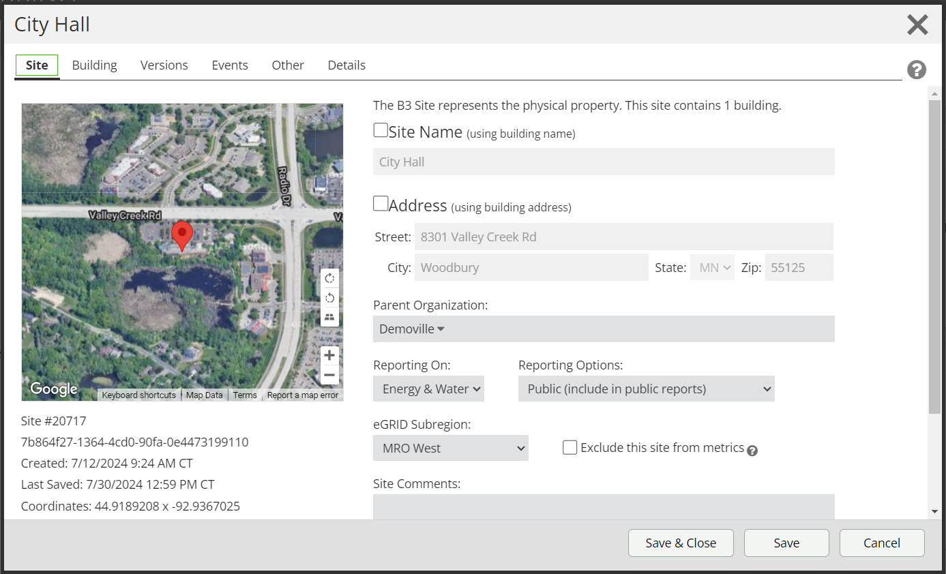Open the eGRID Subregion MRO West dropdown
This screenshot has width=946, height=574.
point(450,448)
